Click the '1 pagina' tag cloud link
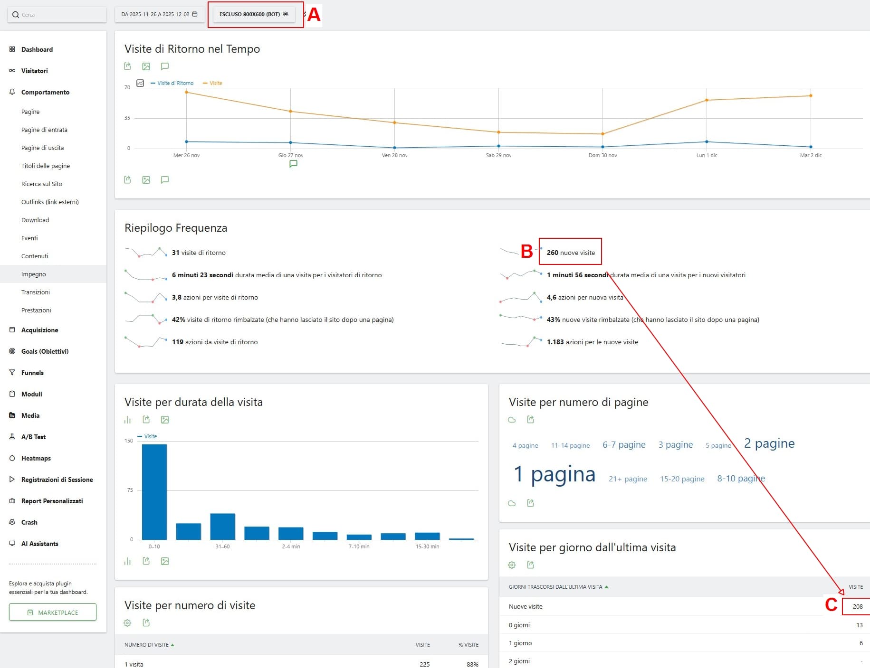This screenshot has height=668, width=870. tap(554, 474)
